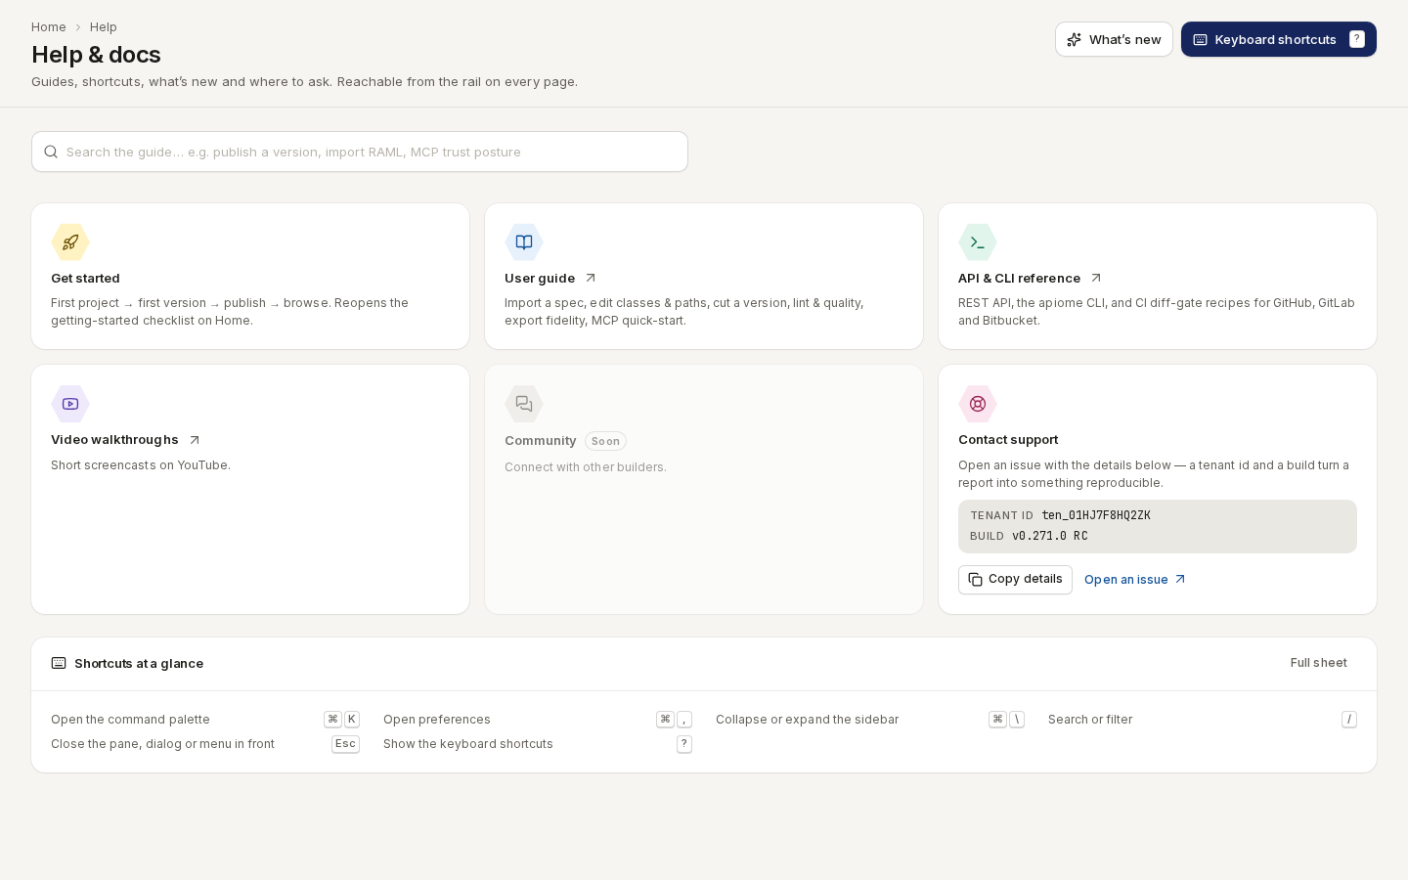1408x880 pixels.
Task: Click 'Open preferences' shortcut label
Action: point(437,720)
